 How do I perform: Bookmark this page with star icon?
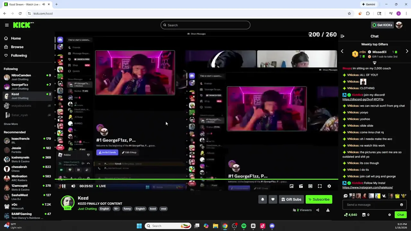(x=349, y=13)
